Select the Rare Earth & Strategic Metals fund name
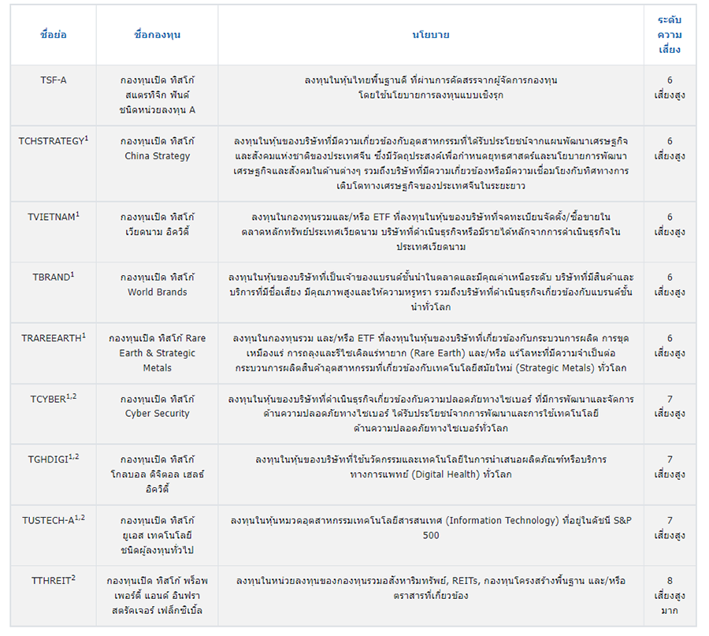This screenshot has height=636, width=709. [x=158, y=353]
